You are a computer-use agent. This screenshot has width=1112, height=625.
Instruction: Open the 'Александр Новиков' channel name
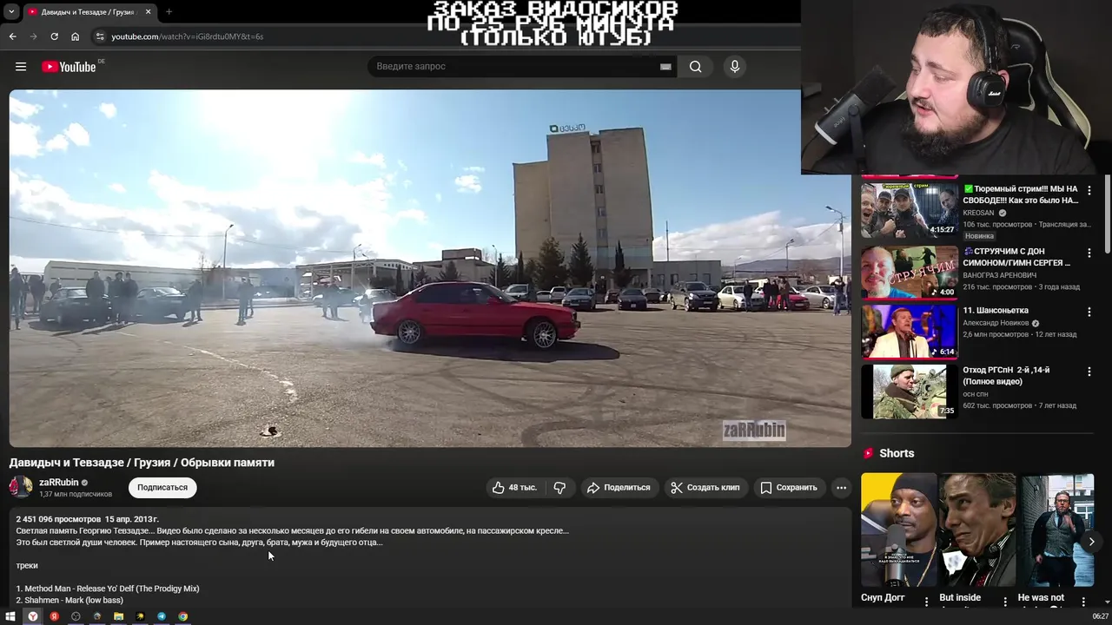point(996,323)
